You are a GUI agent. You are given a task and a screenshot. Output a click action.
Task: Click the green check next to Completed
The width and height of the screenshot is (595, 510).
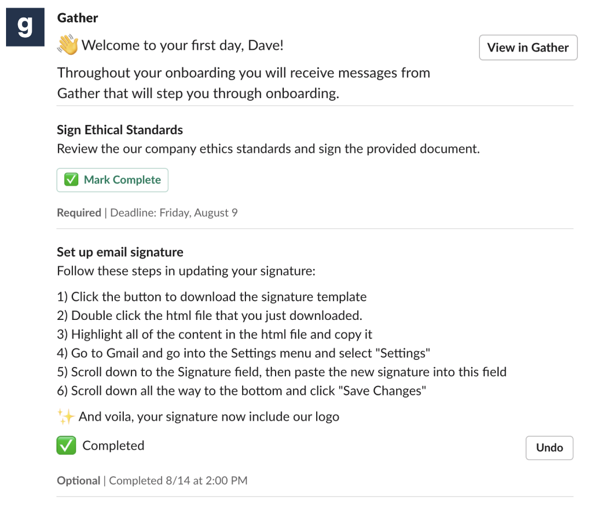coord(66,446)
